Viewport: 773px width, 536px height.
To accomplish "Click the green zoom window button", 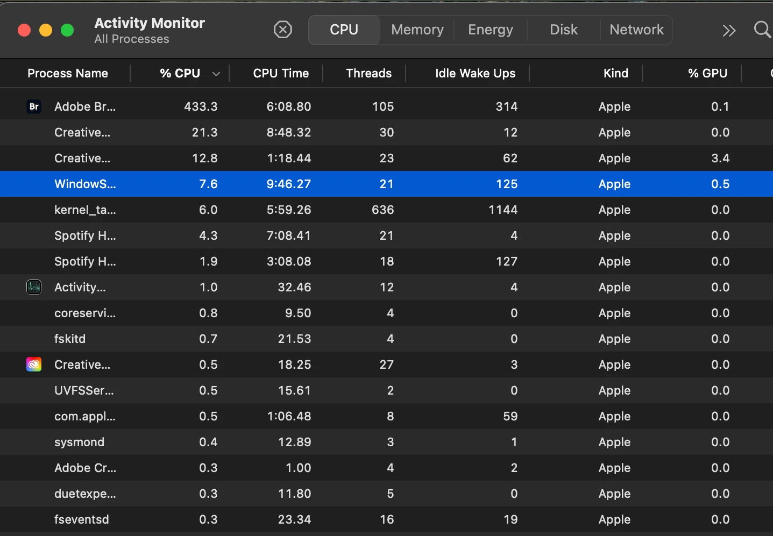I will (67, 30).
